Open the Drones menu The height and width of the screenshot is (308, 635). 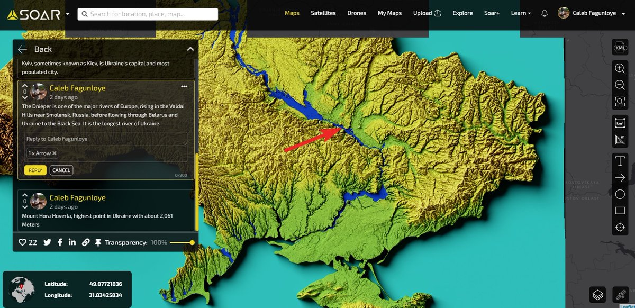coord(357,13)
